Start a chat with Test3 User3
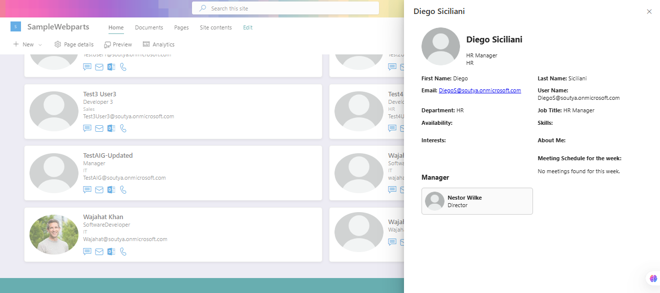Screen dimensions: 660x293 point(87,128)
